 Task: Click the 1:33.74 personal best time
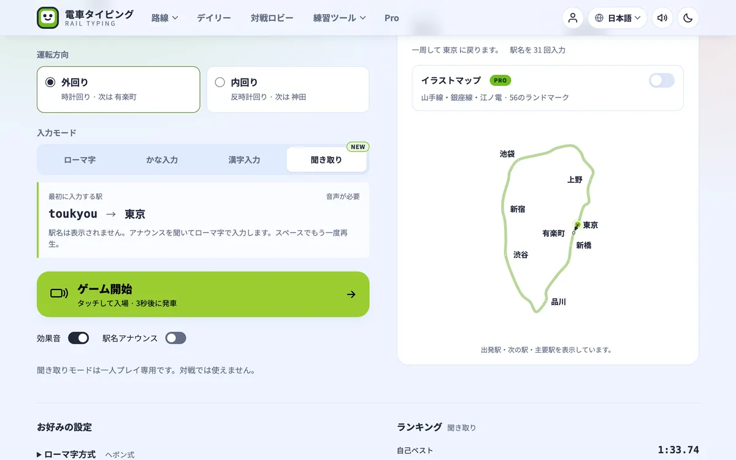point(678,450)
